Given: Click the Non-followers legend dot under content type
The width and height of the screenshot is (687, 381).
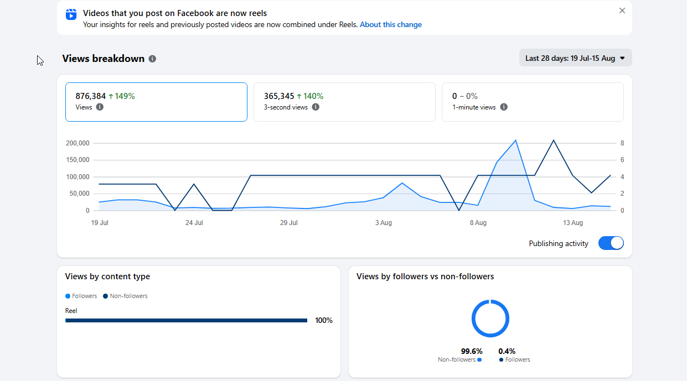Looking at the screenshot, I should pyautogui.click(x=105, y=296).
